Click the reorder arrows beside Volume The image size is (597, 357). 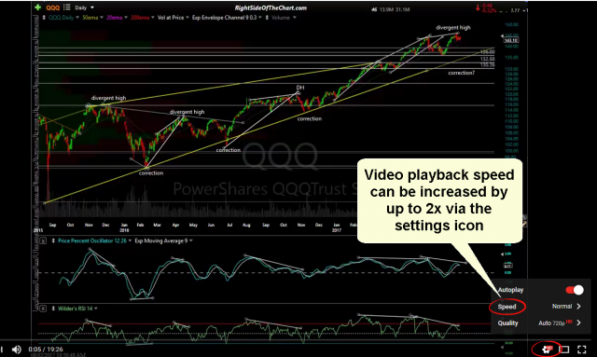267,18
